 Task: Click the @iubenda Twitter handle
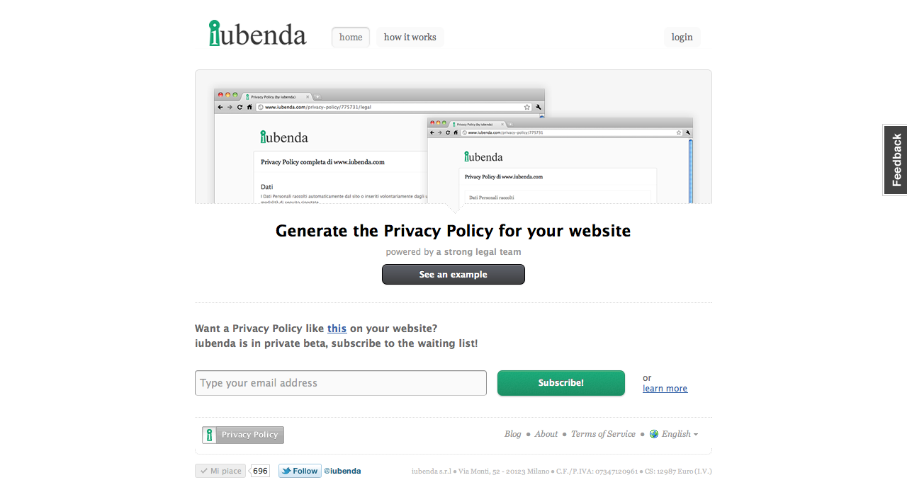[342, 471]
